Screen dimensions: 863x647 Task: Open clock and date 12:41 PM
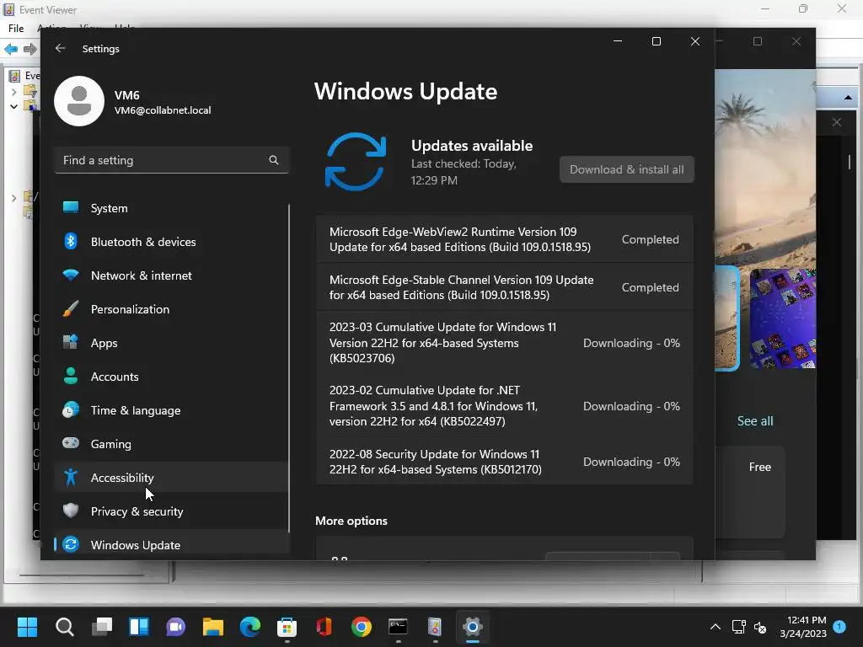[x=803, y=627]
